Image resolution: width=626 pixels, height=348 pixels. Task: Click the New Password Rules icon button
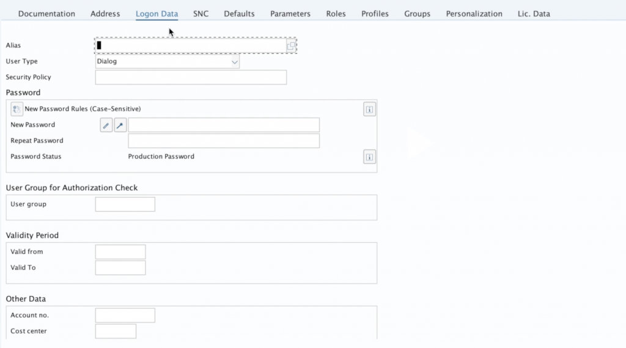(17, 109)
